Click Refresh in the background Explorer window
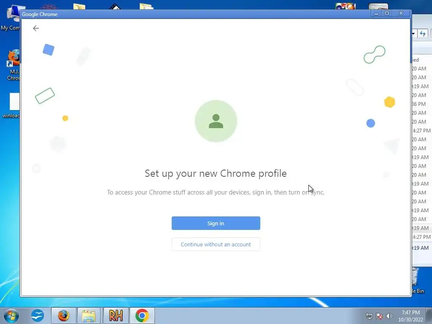432x324 pixels. pos(423,34)
